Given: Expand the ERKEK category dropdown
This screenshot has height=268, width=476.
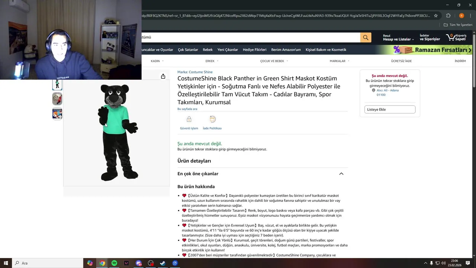Looking at the screenshot, I should tap(212, 61).
